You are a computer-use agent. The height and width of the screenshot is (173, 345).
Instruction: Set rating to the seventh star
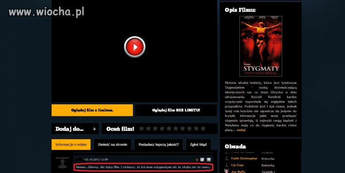(183, 129)
